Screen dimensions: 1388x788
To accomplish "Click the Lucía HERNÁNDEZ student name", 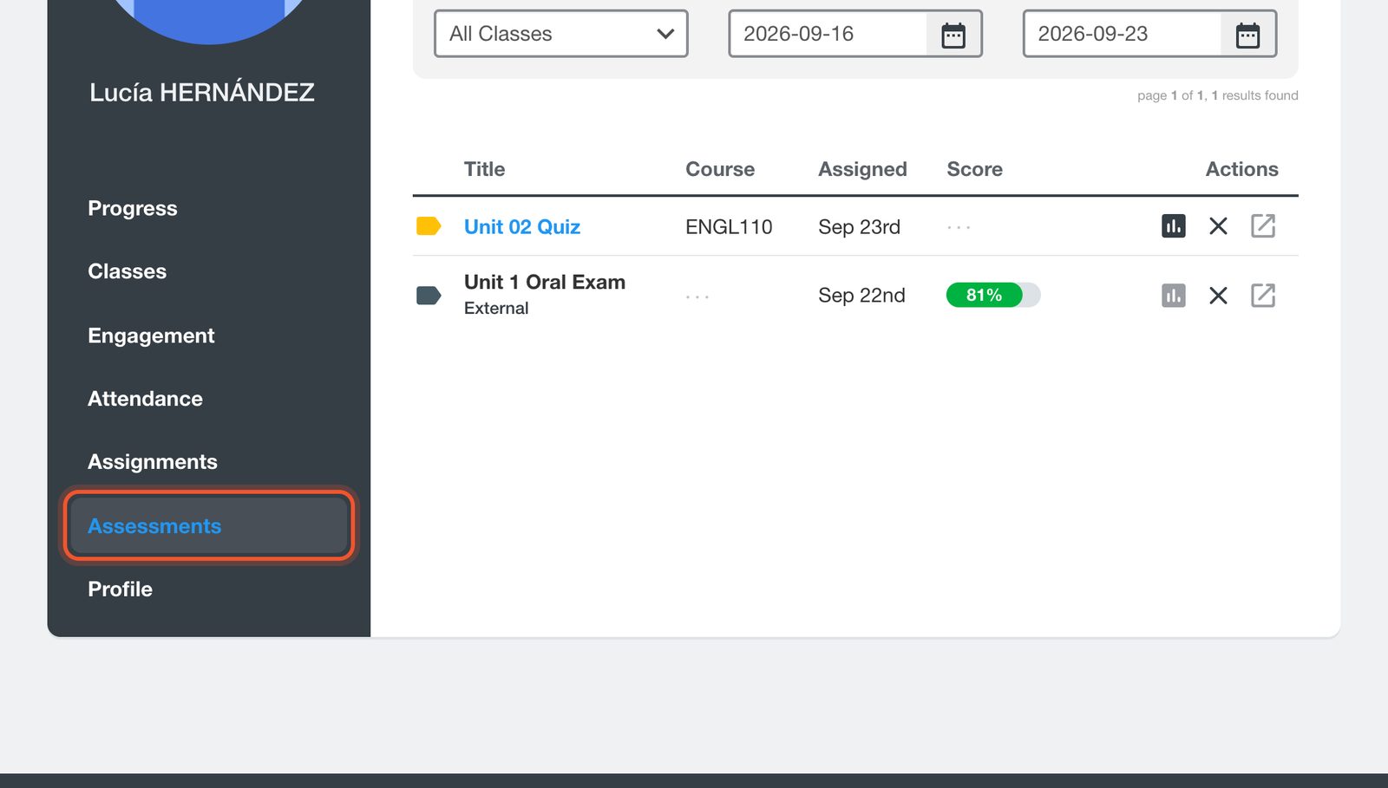I will pyautogui.click(x=202, y=92).
